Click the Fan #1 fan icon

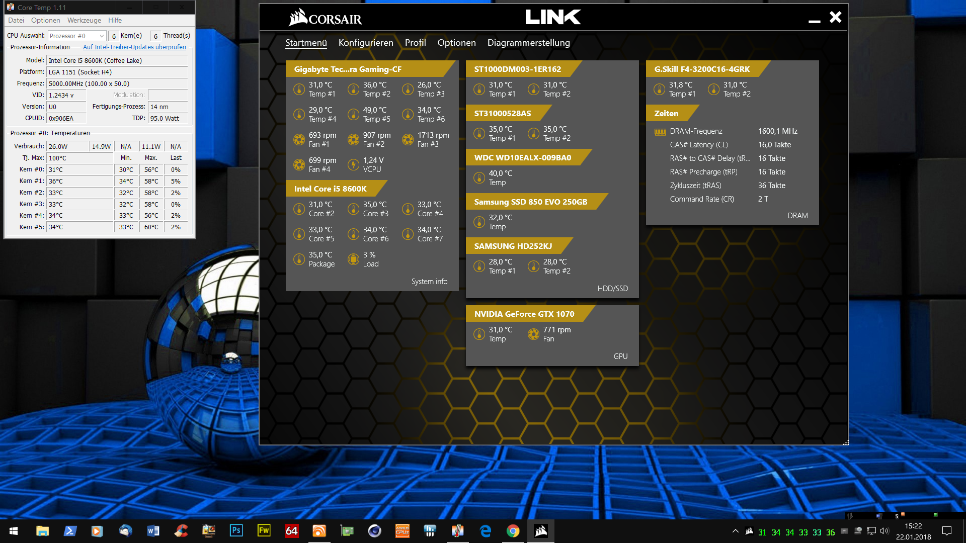click(x=299, y=139)
